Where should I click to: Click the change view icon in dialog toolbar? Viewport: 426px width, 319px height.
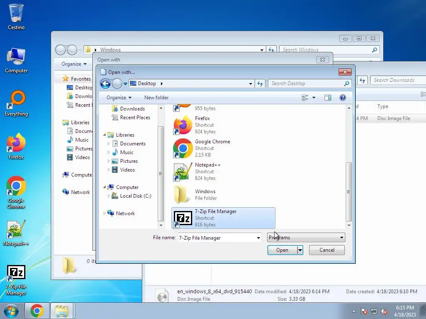pos(305,98)
